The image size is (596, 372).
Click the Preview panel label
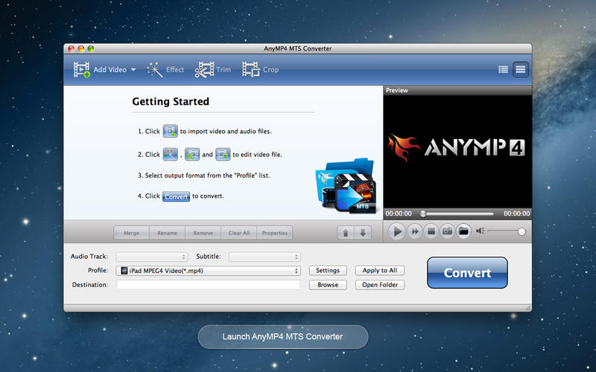pos(397,90)
